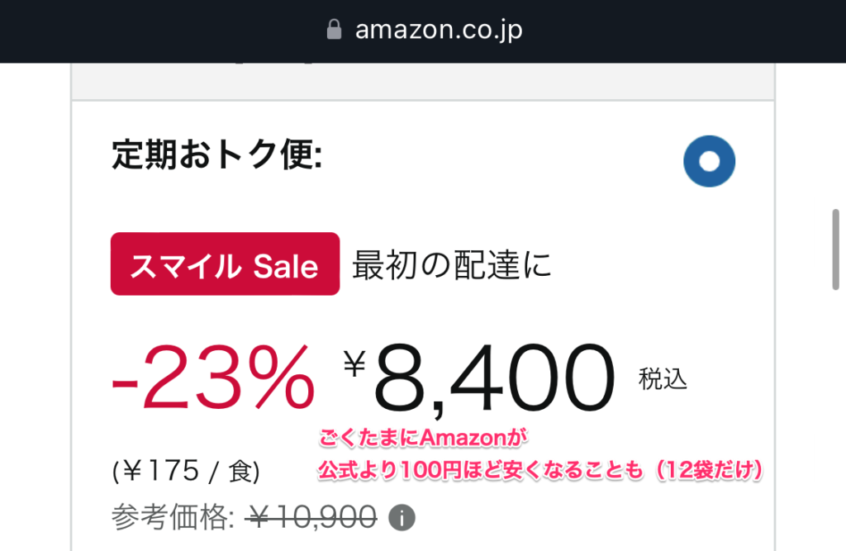Click the gray section above the 定期おトク便 card

(422, 81)
